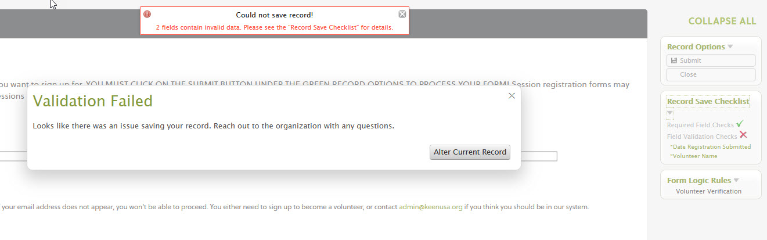767x240 pixels.
Task: Select the Date Registration Submitted validation item
Action: click(710, 146)
